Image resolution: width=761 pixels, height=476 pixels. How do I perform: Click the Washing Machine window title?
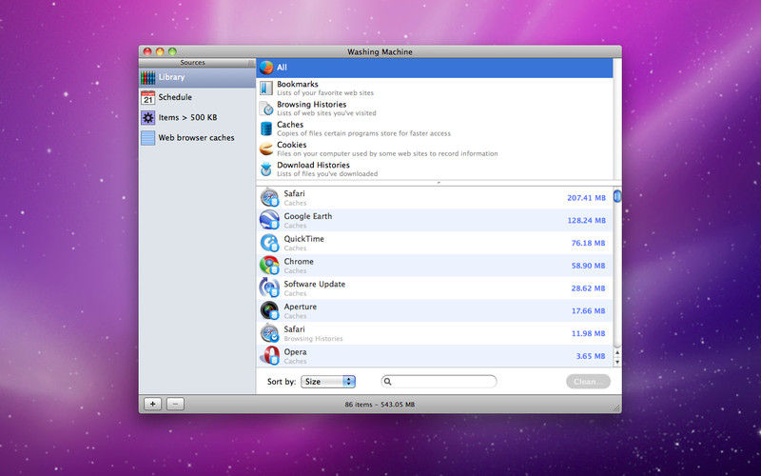(x=380, y=51)
